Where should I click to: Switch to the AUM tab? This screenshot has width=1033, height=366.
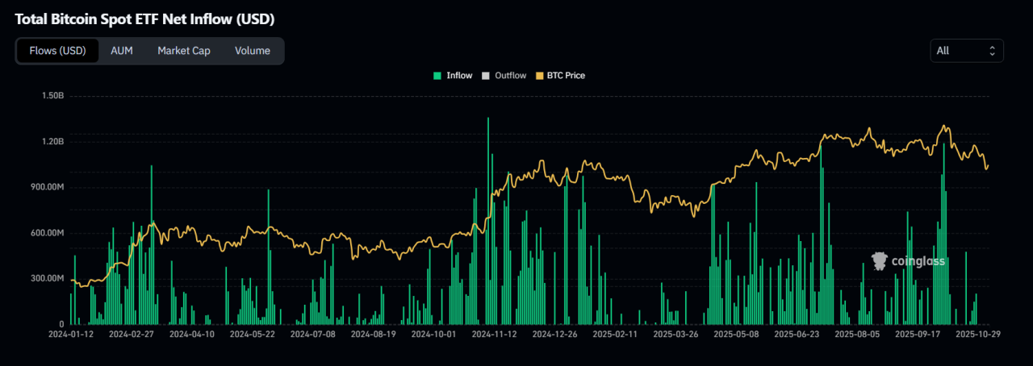[x=122, y=51]
